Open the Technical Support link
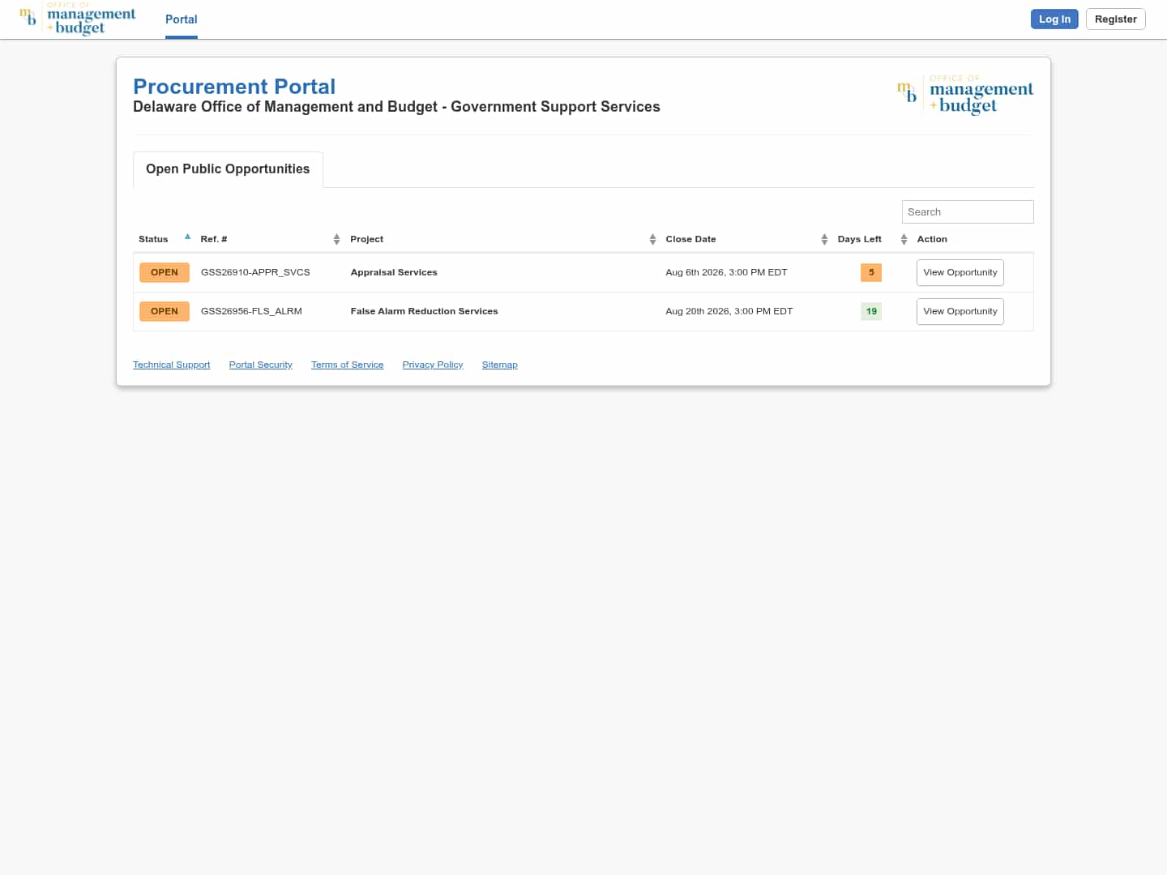The image size is (1167, 875). click(171, 365)
